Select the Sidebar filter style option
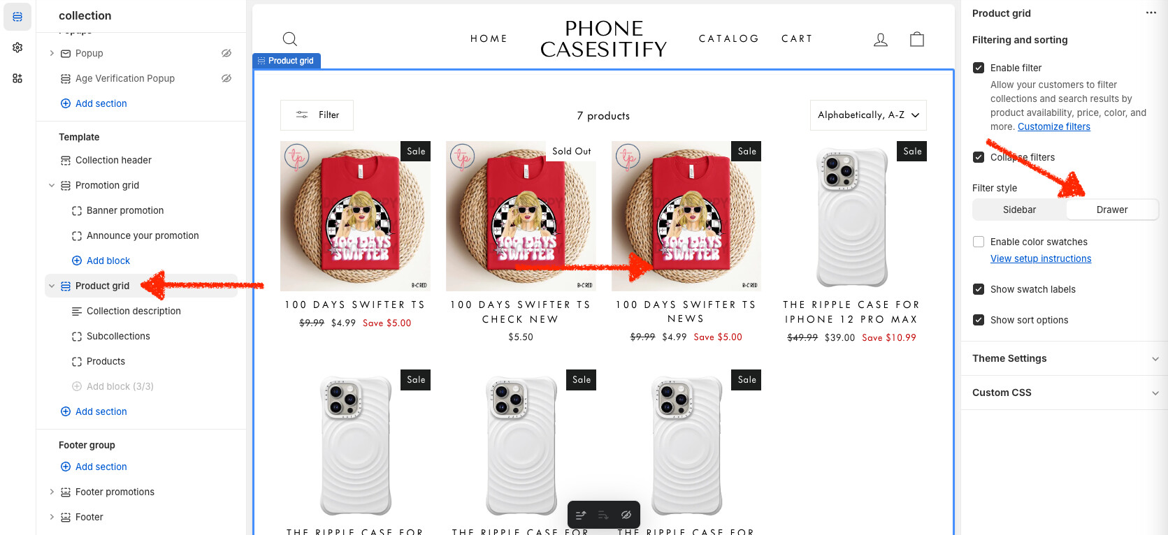The width and height of the screenshot is (1168, 535). 1019,210
